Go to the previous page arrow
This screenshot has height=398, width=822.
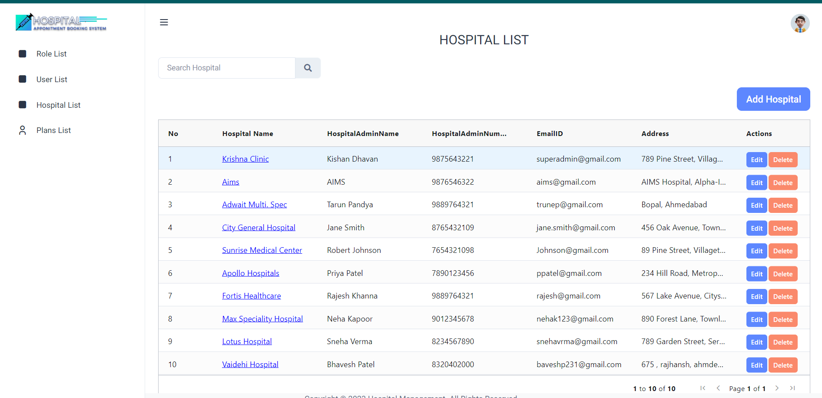pos(718,388)
